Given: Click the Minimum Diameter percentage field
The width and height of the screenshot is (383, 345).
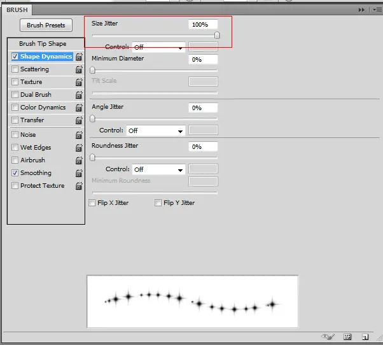Looking at the screenshot, I should point(203,59).
